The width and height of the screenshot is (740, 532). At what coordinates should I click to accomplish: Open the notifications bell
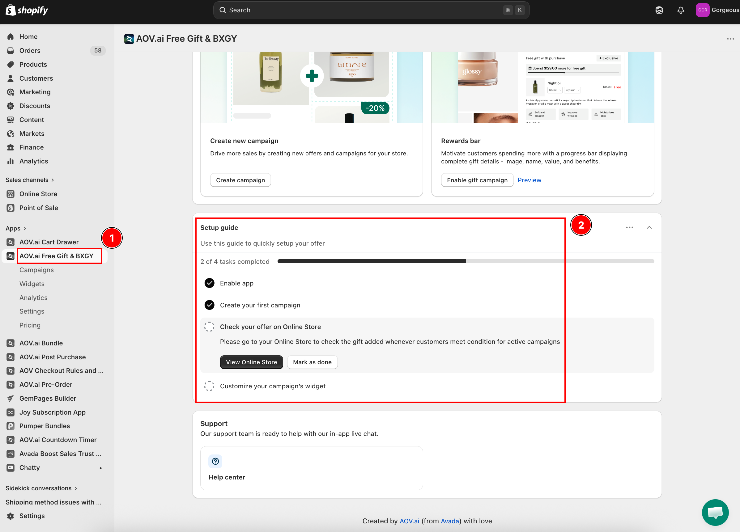(681, 10)
